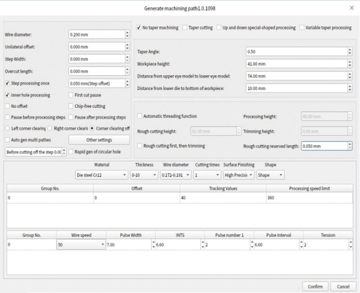Adjust the Tension spinner arrows

(x=351, y=245)
